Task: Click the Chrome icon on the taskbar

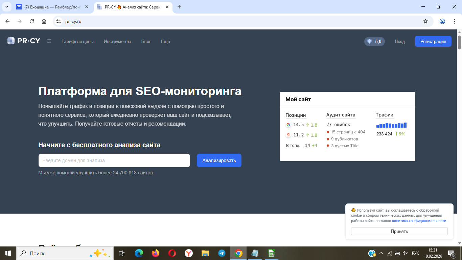Action: (238, 253)
